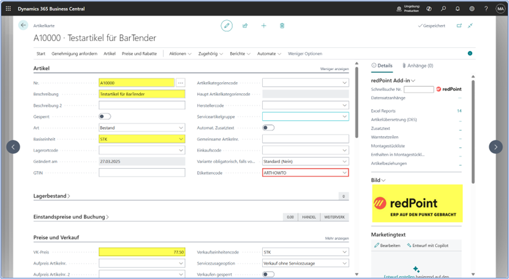Click the pencil edit icon

click(227, 26)
